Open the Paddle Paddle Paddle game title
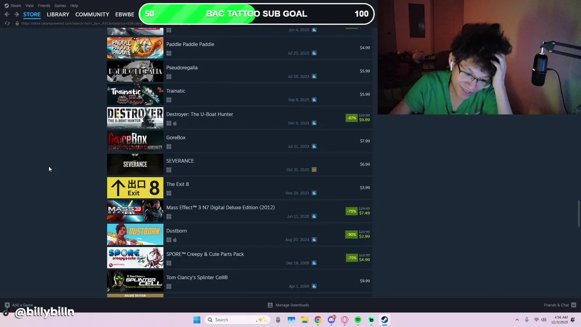Image resolution: width=581 pixels, height=327 pixels. tap(190, 44)
